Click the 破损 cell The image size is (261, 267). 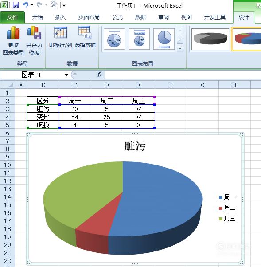[x=43, y=125]
